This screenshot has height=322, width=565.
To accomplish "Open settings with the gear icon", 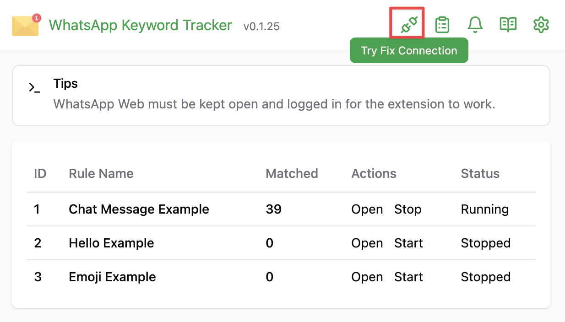I will click(541, 25).
